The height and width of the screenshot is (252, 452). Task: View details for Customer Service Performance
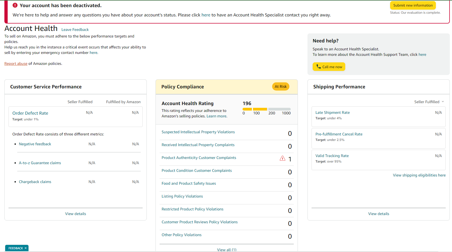pyautogui.click(x=76, y=214)
